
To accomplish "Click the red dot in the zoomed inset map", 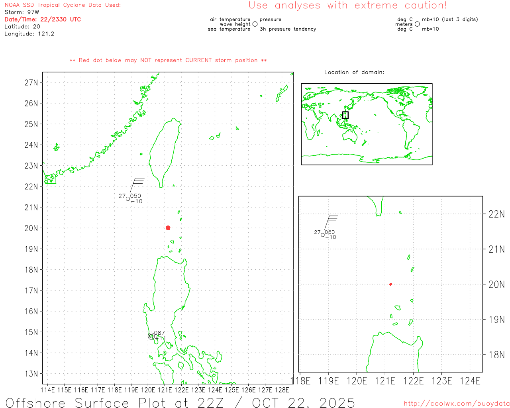I will tap(390, 284).
